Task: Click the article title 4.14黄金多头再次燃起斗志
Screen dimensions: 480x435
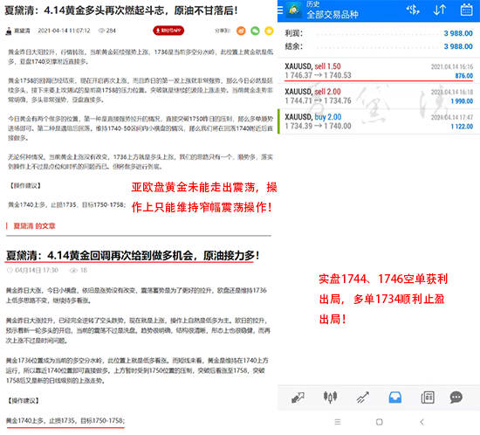Action: tap(121, 10)
